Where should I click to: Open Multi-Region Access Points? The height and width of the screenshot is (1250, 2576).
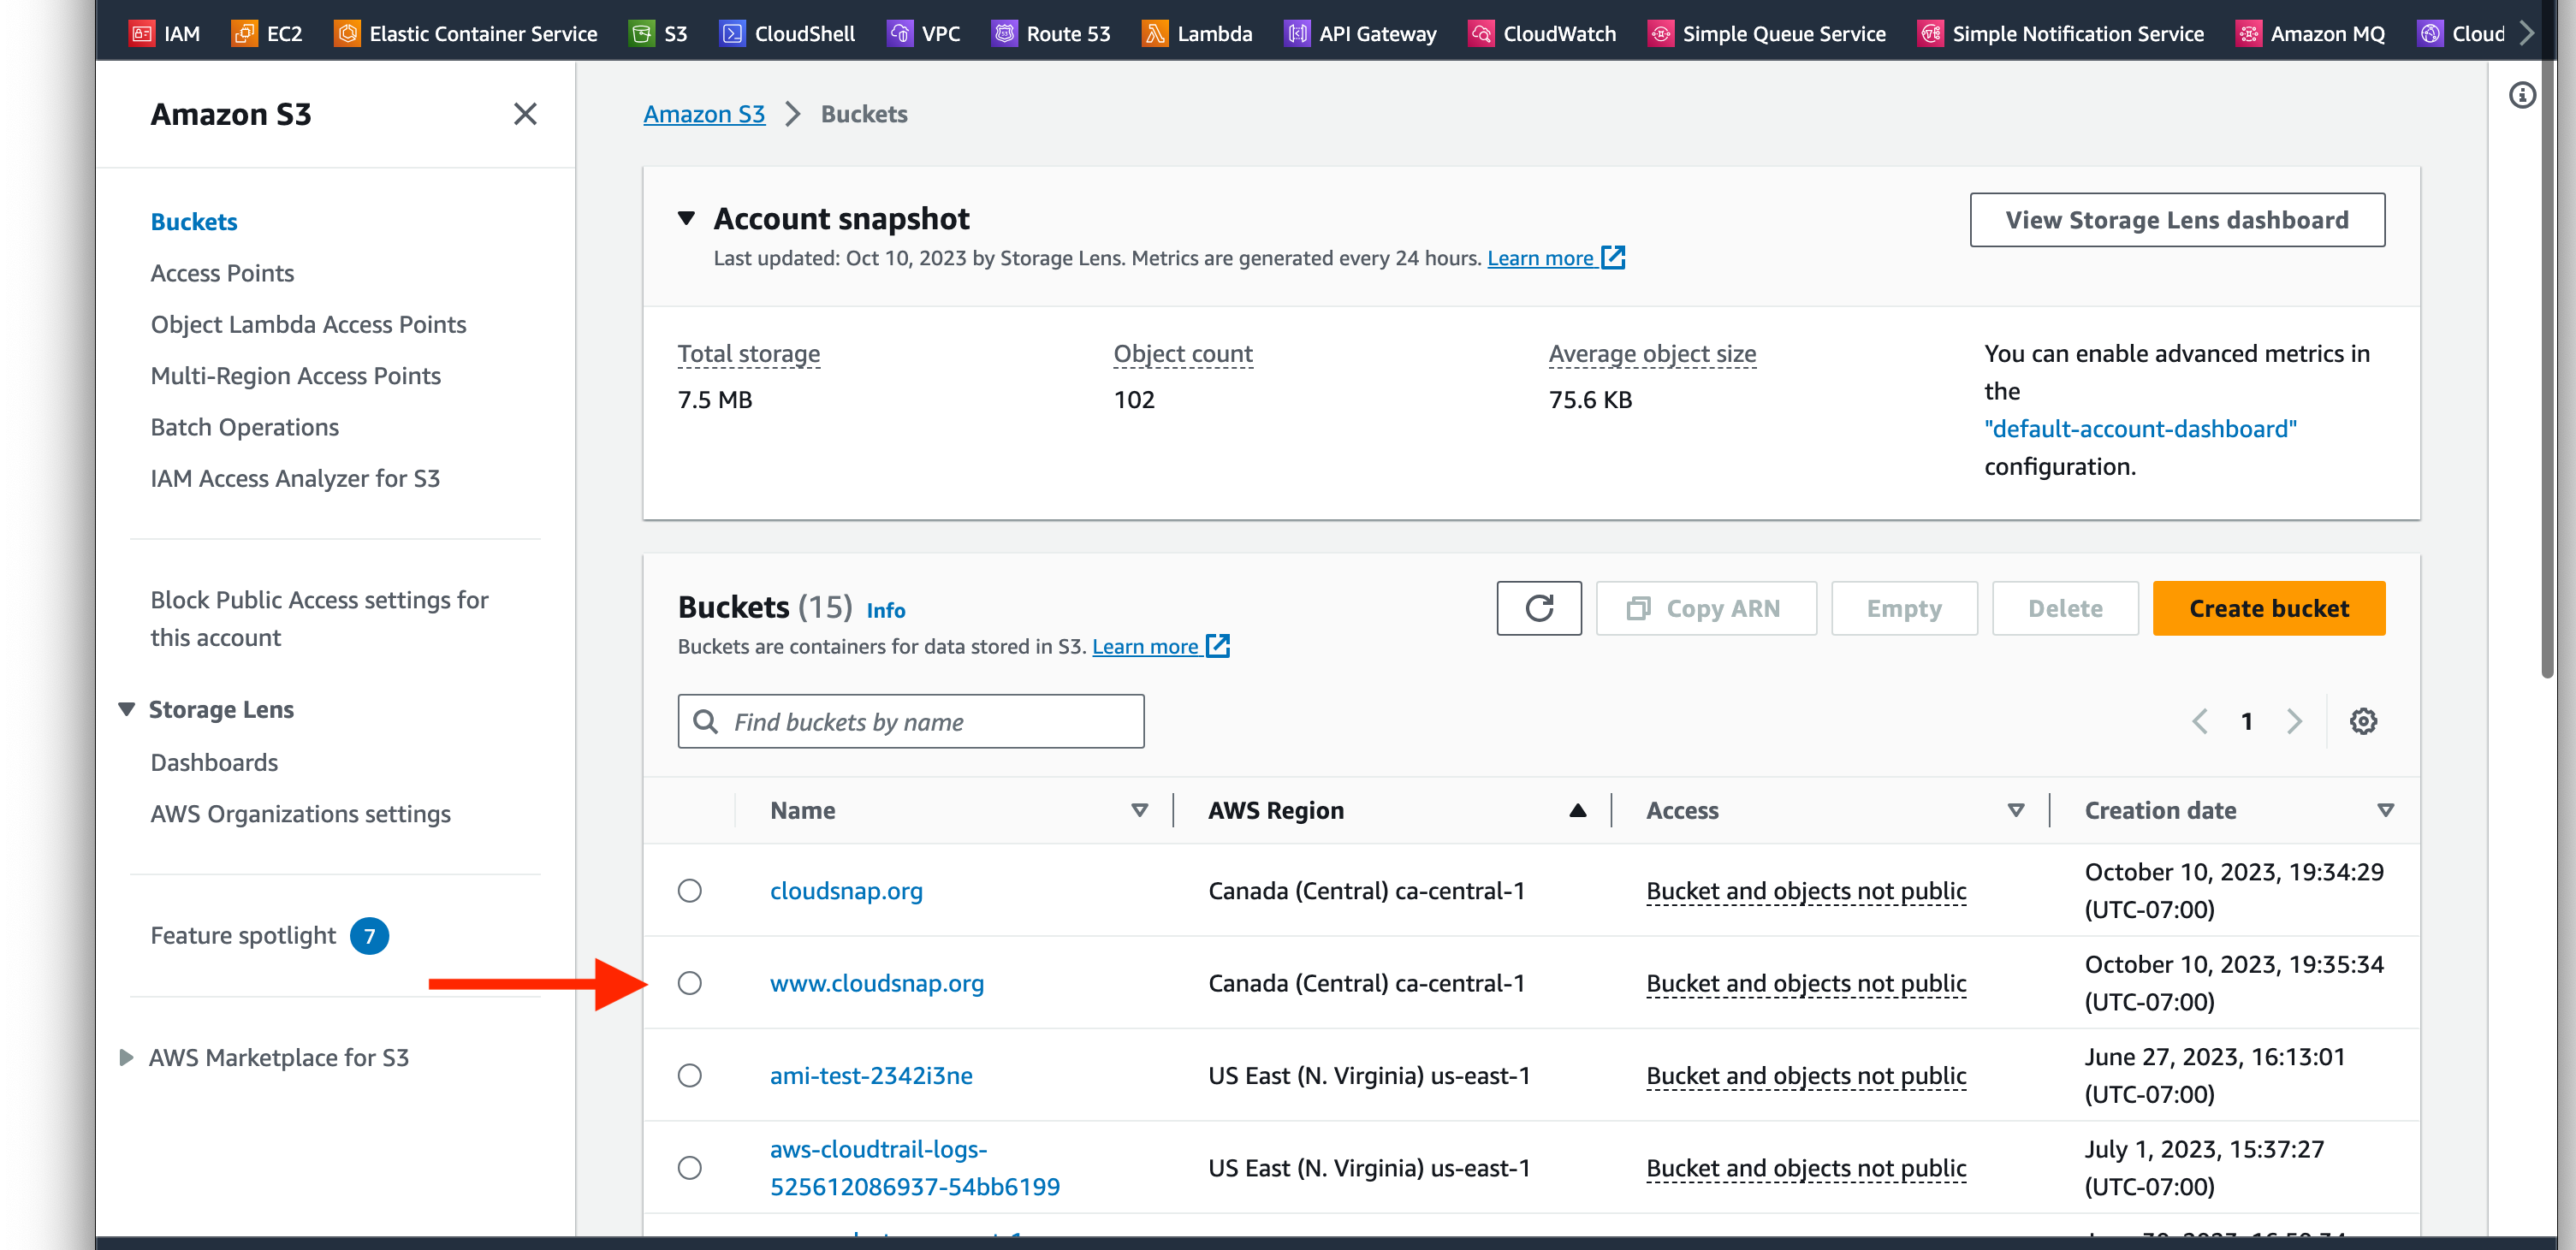pyautogui.click(x=295, y=375)
